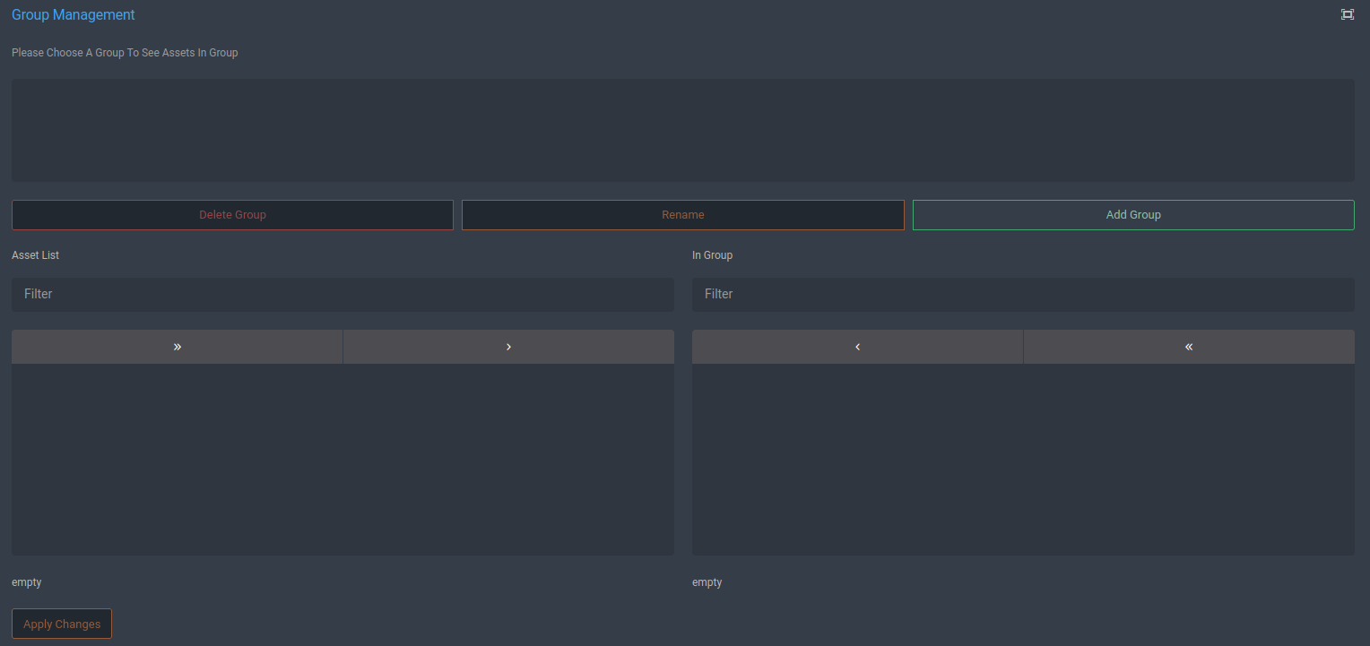Focus the Asset List filter field
The image size is (1370, 646).
pyautogui.click(x=342, y=294)
